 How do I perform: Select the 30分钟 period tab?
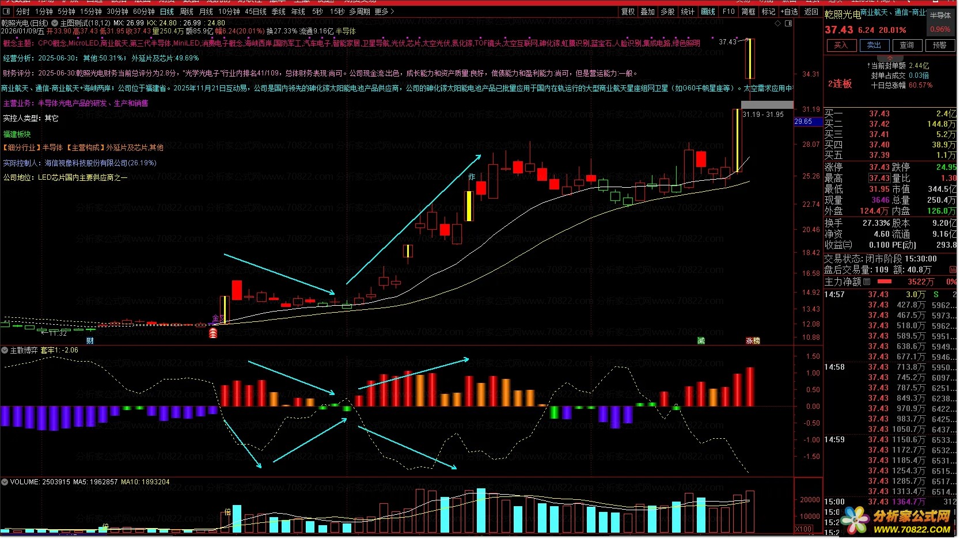point(117,12)
